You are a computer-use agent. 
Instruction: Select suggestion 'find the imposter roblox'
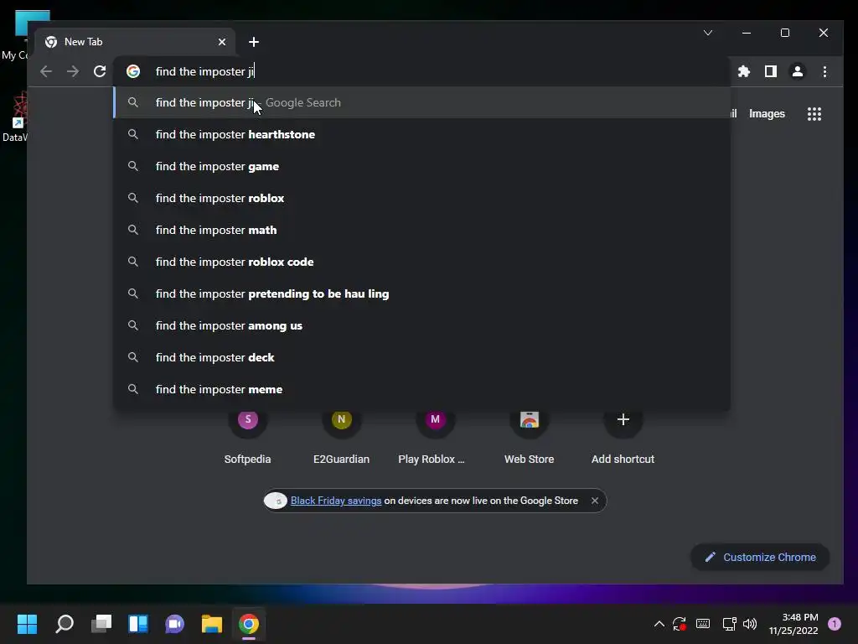point(421,198)
